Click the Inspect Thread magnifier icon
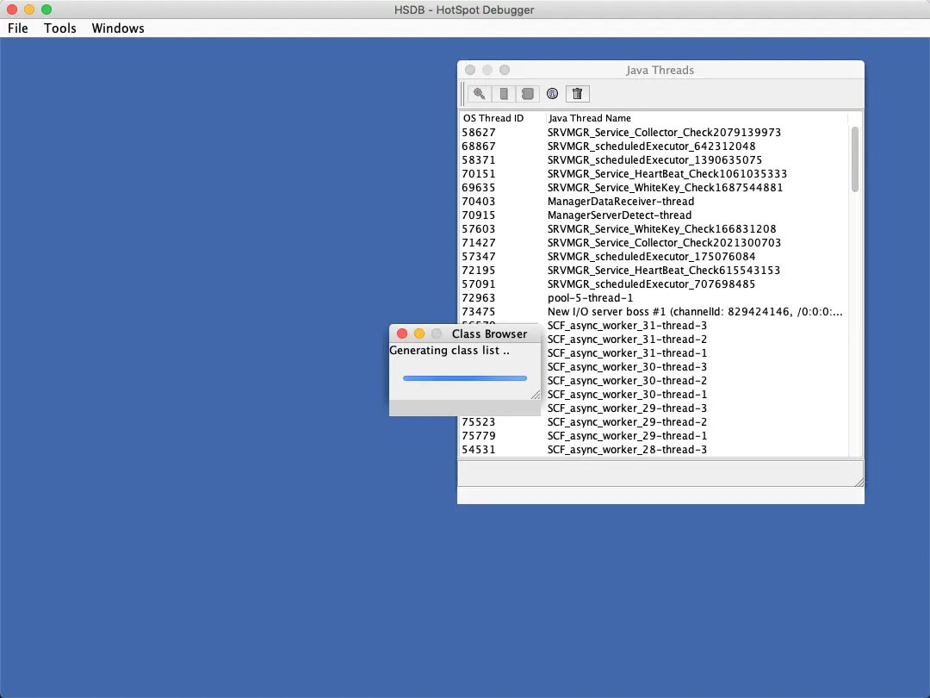This screenshot has width=930, height=698. 480,94
